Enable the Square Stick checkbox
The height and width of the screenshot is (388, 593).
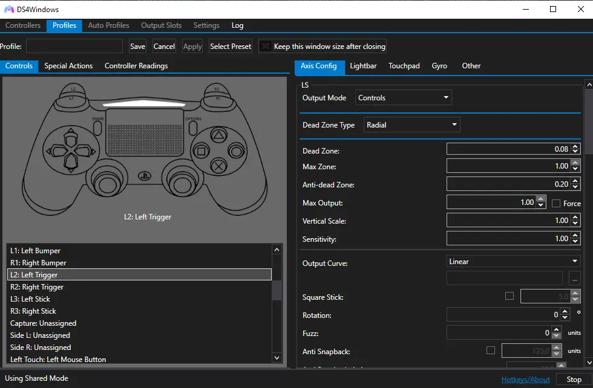pyautogui.click(x=509, y=296)
